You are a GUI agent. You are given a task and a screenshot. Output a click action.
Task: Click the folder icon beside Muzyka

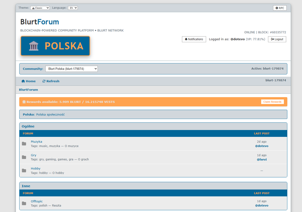24,144
